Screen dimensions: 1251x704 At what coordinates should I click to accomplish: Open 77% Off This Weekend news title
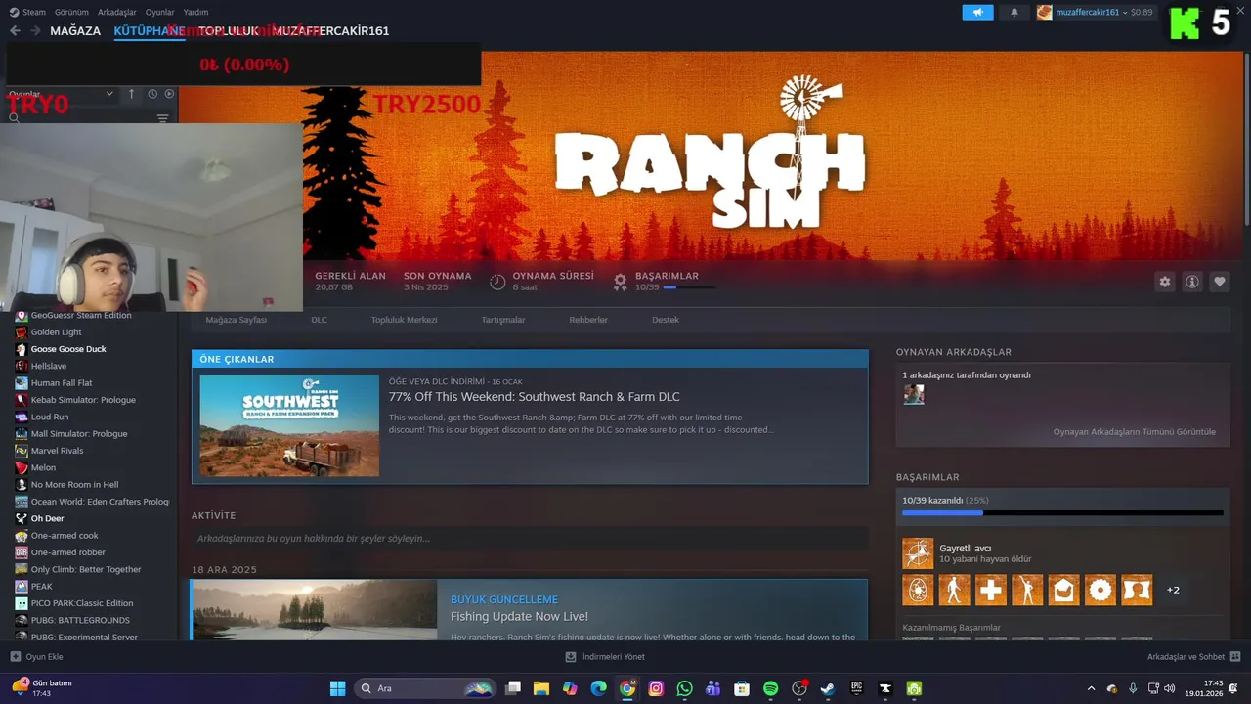click(x=535, y=397)
